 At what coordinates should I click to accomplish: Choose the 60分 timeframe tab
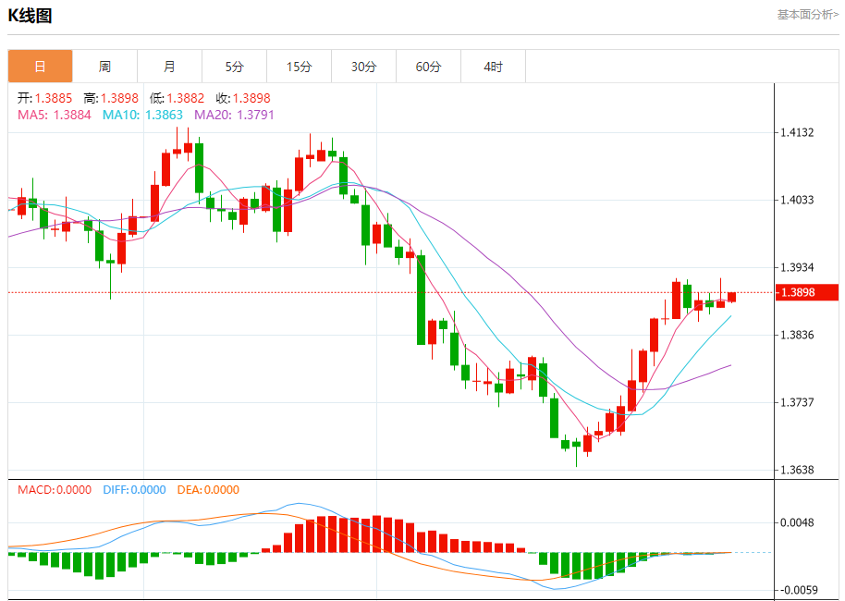(428, 67)
